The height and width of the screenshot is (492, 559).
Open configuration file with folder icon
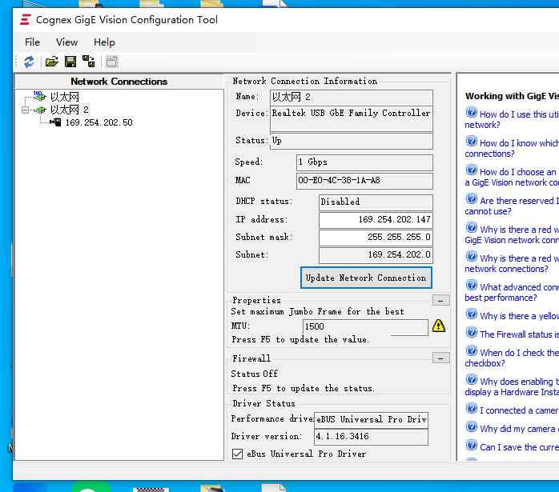[52, 62]
